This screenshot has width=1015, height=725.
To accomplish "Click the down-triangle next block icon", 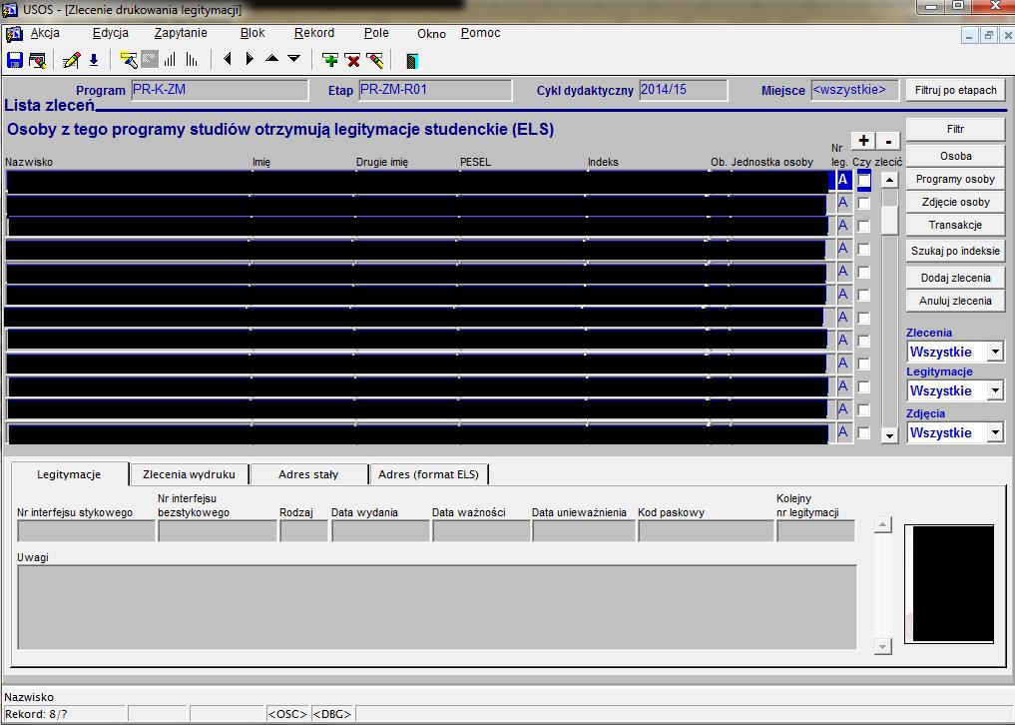I will tap(293, 58).
